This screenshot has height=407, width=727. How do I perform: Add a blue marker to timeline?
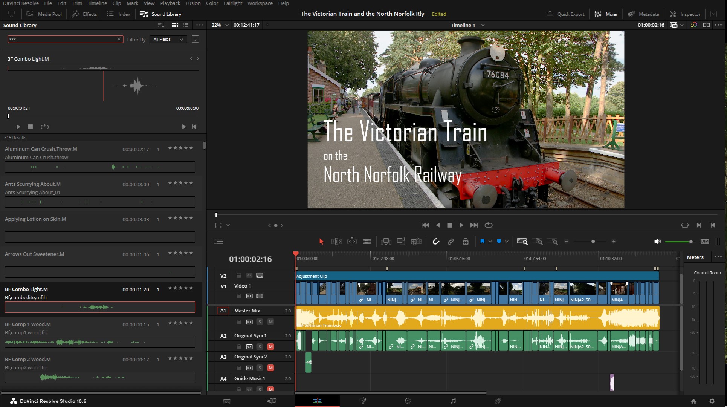coord(499,241)
